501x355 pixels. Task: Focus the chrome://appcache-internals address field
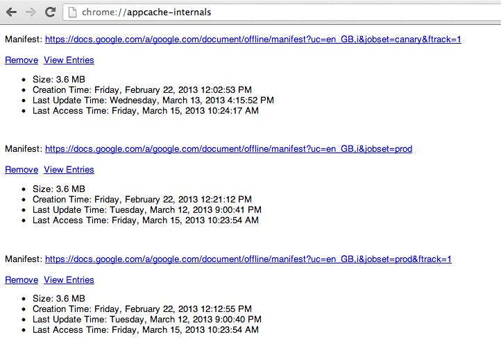click(x=278, y=12)
